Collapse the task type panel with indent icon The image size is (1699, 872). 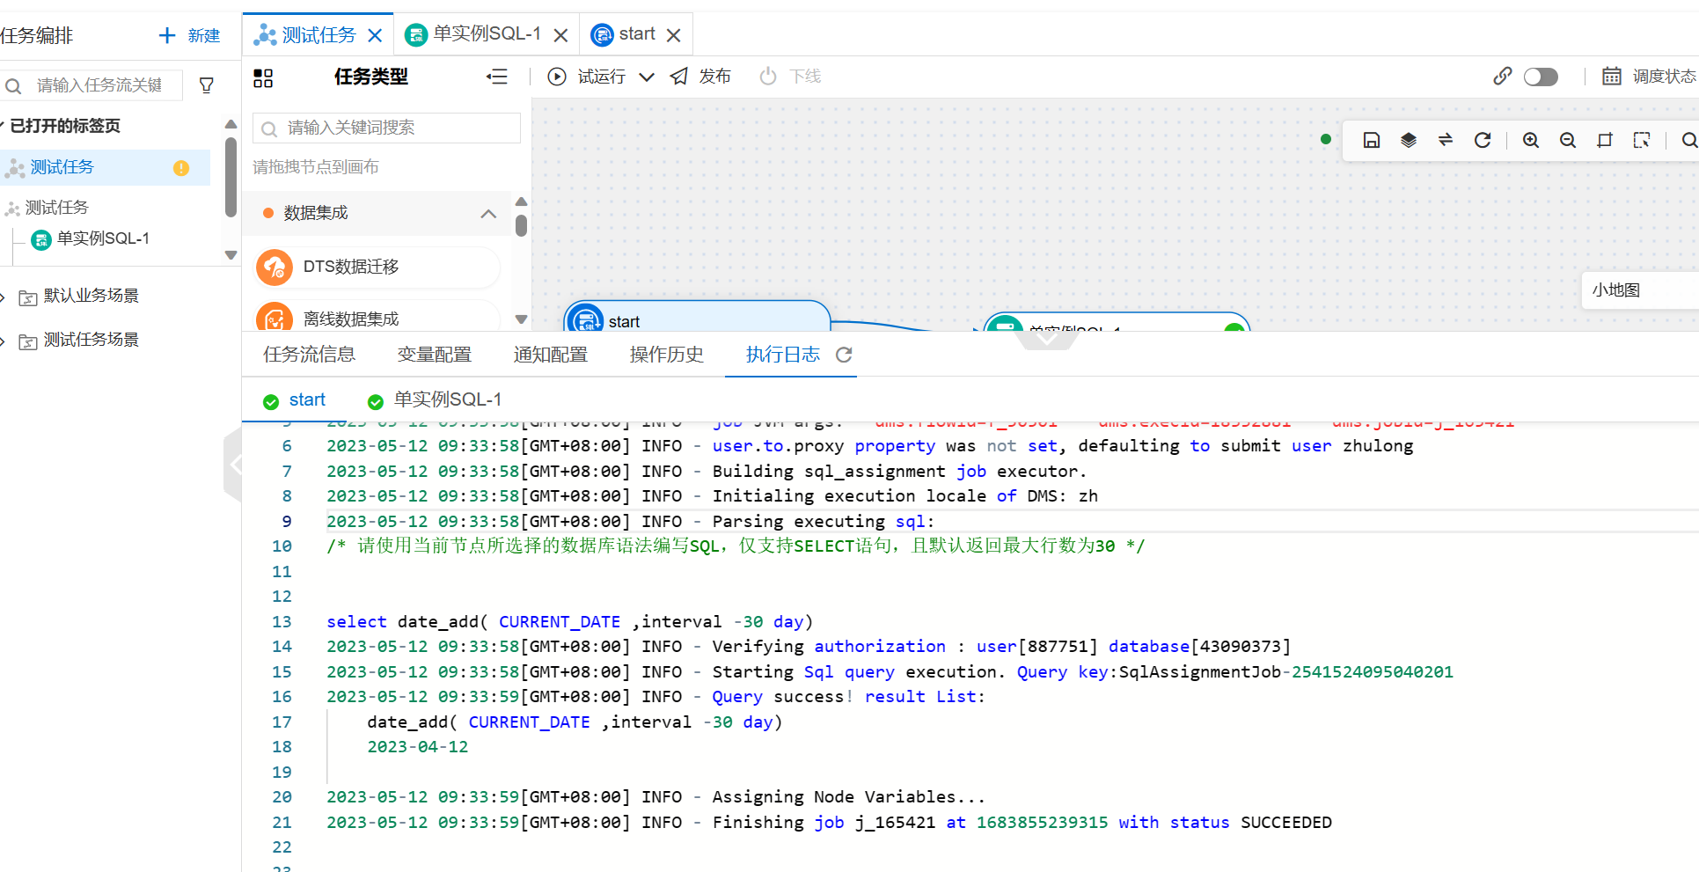pos(497,77)
